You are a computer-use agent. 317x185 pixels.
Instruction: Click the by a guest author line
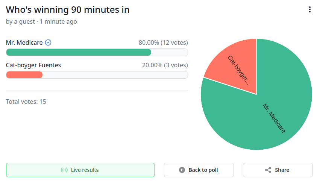[x=41, y=22]
